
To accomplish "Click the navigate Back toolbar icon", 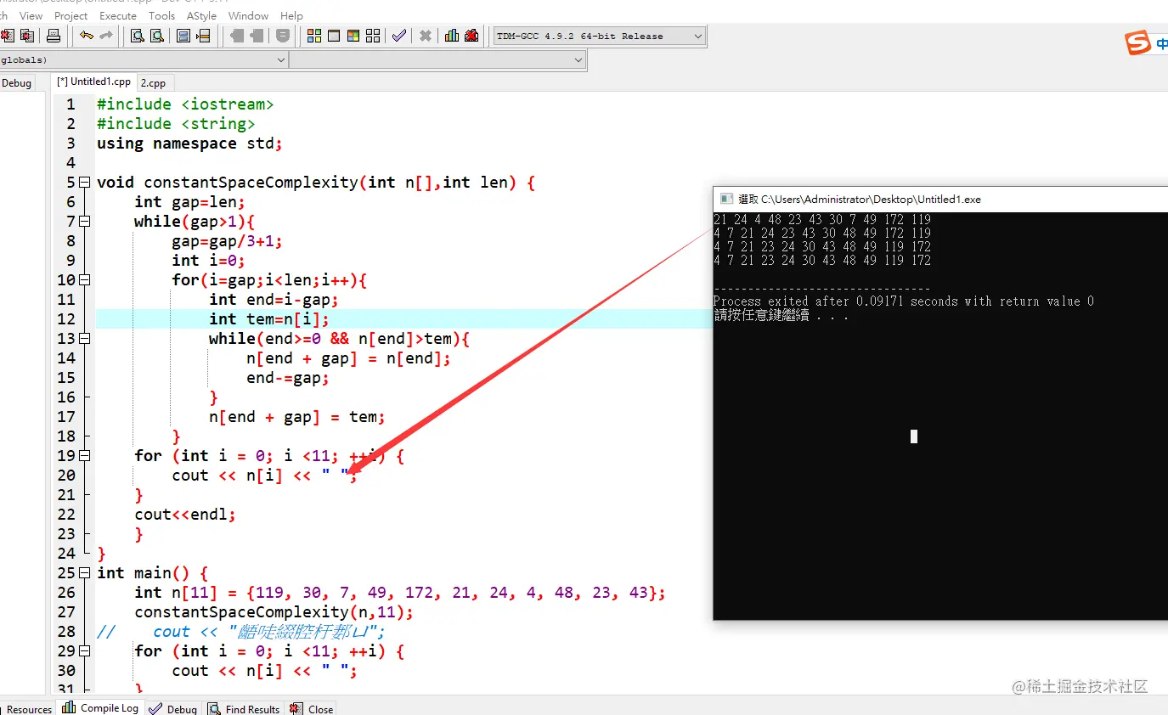I will coord(237,36).
